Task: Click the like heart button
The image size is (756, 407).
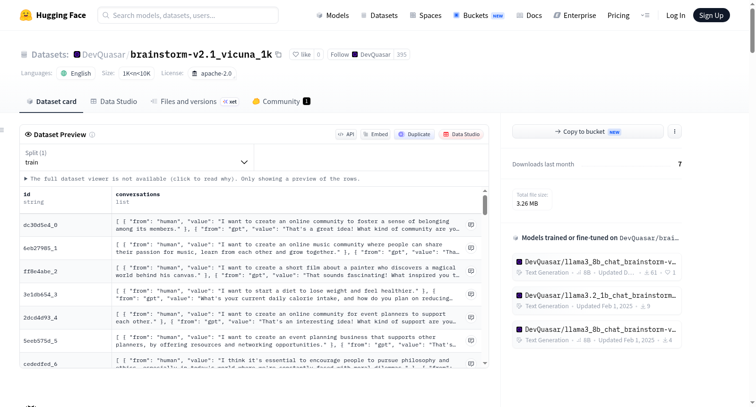Action: pyautogui.click(x=301, y=54)
